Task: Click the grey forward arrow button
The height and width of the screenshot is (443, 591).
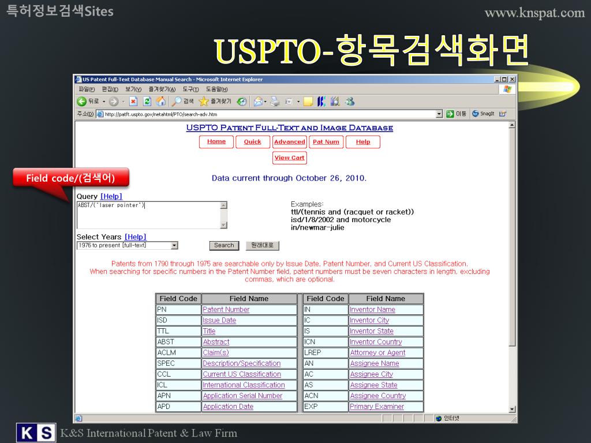Action: 114,102
